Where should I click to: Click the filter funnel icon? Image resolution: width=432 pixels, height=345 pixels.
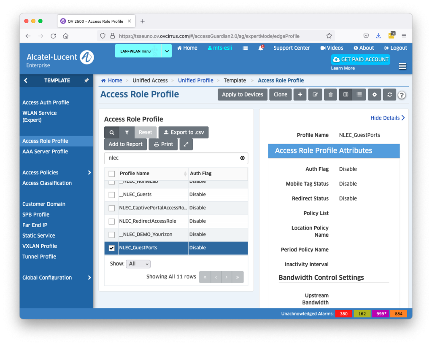[x=127, y=132]
